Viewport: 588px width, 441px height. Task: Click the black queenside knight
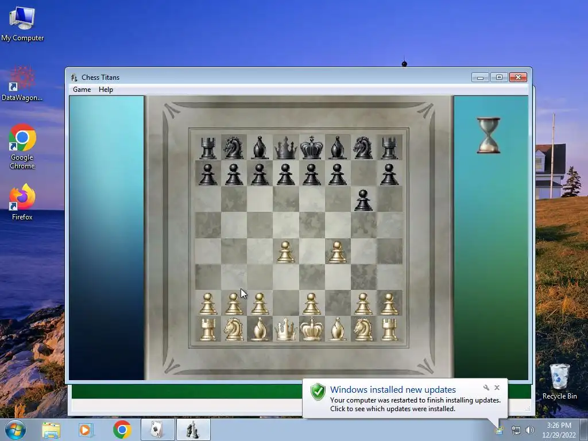pyautogui.click(x=234, y=148)
